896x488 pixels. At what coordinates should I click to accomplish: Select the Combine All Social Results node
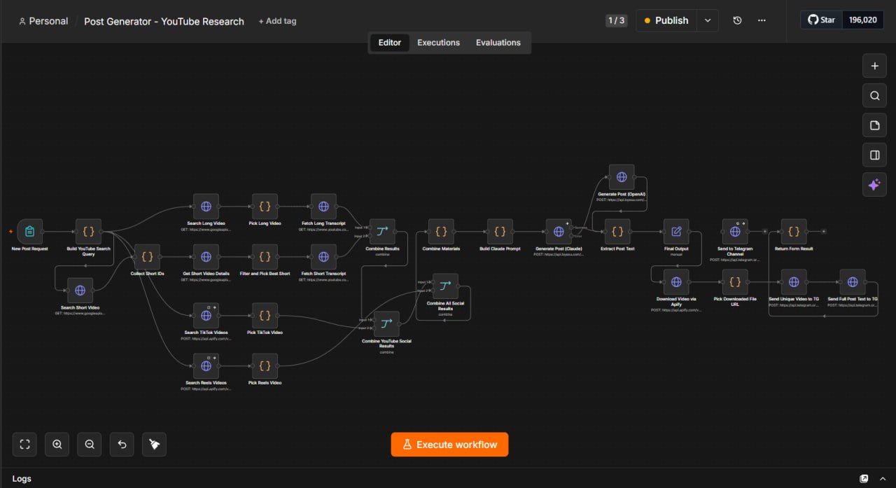[445, 286]
